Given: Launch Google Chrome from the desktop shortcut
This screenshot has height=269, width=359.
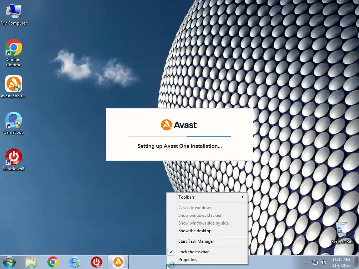Looking at the screenshot, I should click(14, 53).
